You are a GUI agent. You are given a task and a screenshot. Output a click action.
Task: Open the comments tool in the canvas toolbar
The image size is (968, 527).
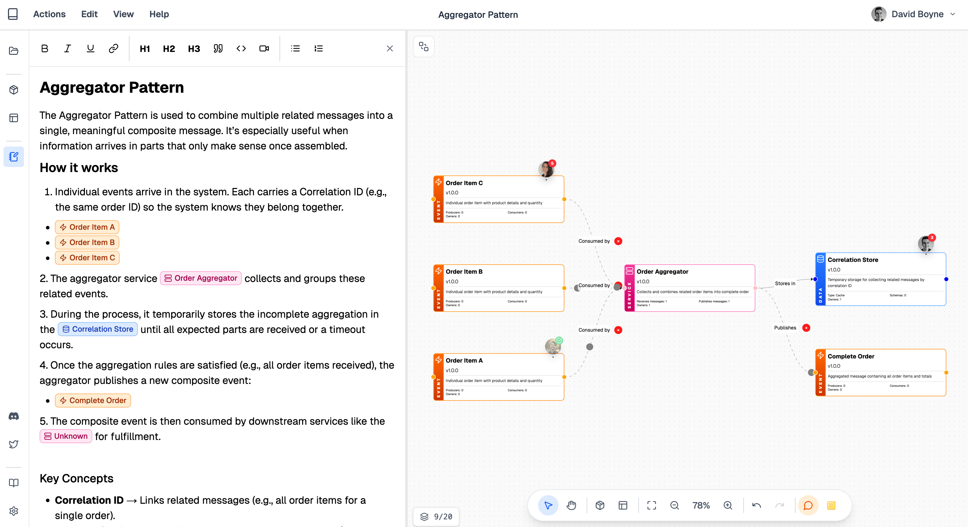pos(808,505)
